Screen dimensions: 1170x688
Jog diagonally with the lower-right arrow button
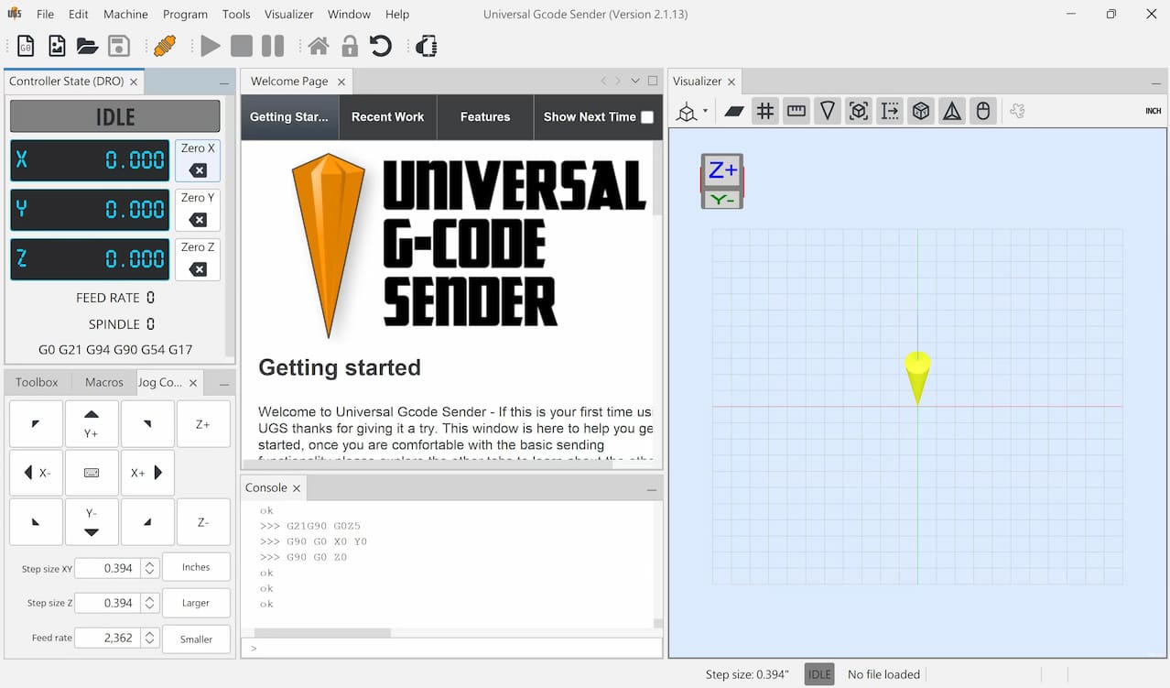147,522
